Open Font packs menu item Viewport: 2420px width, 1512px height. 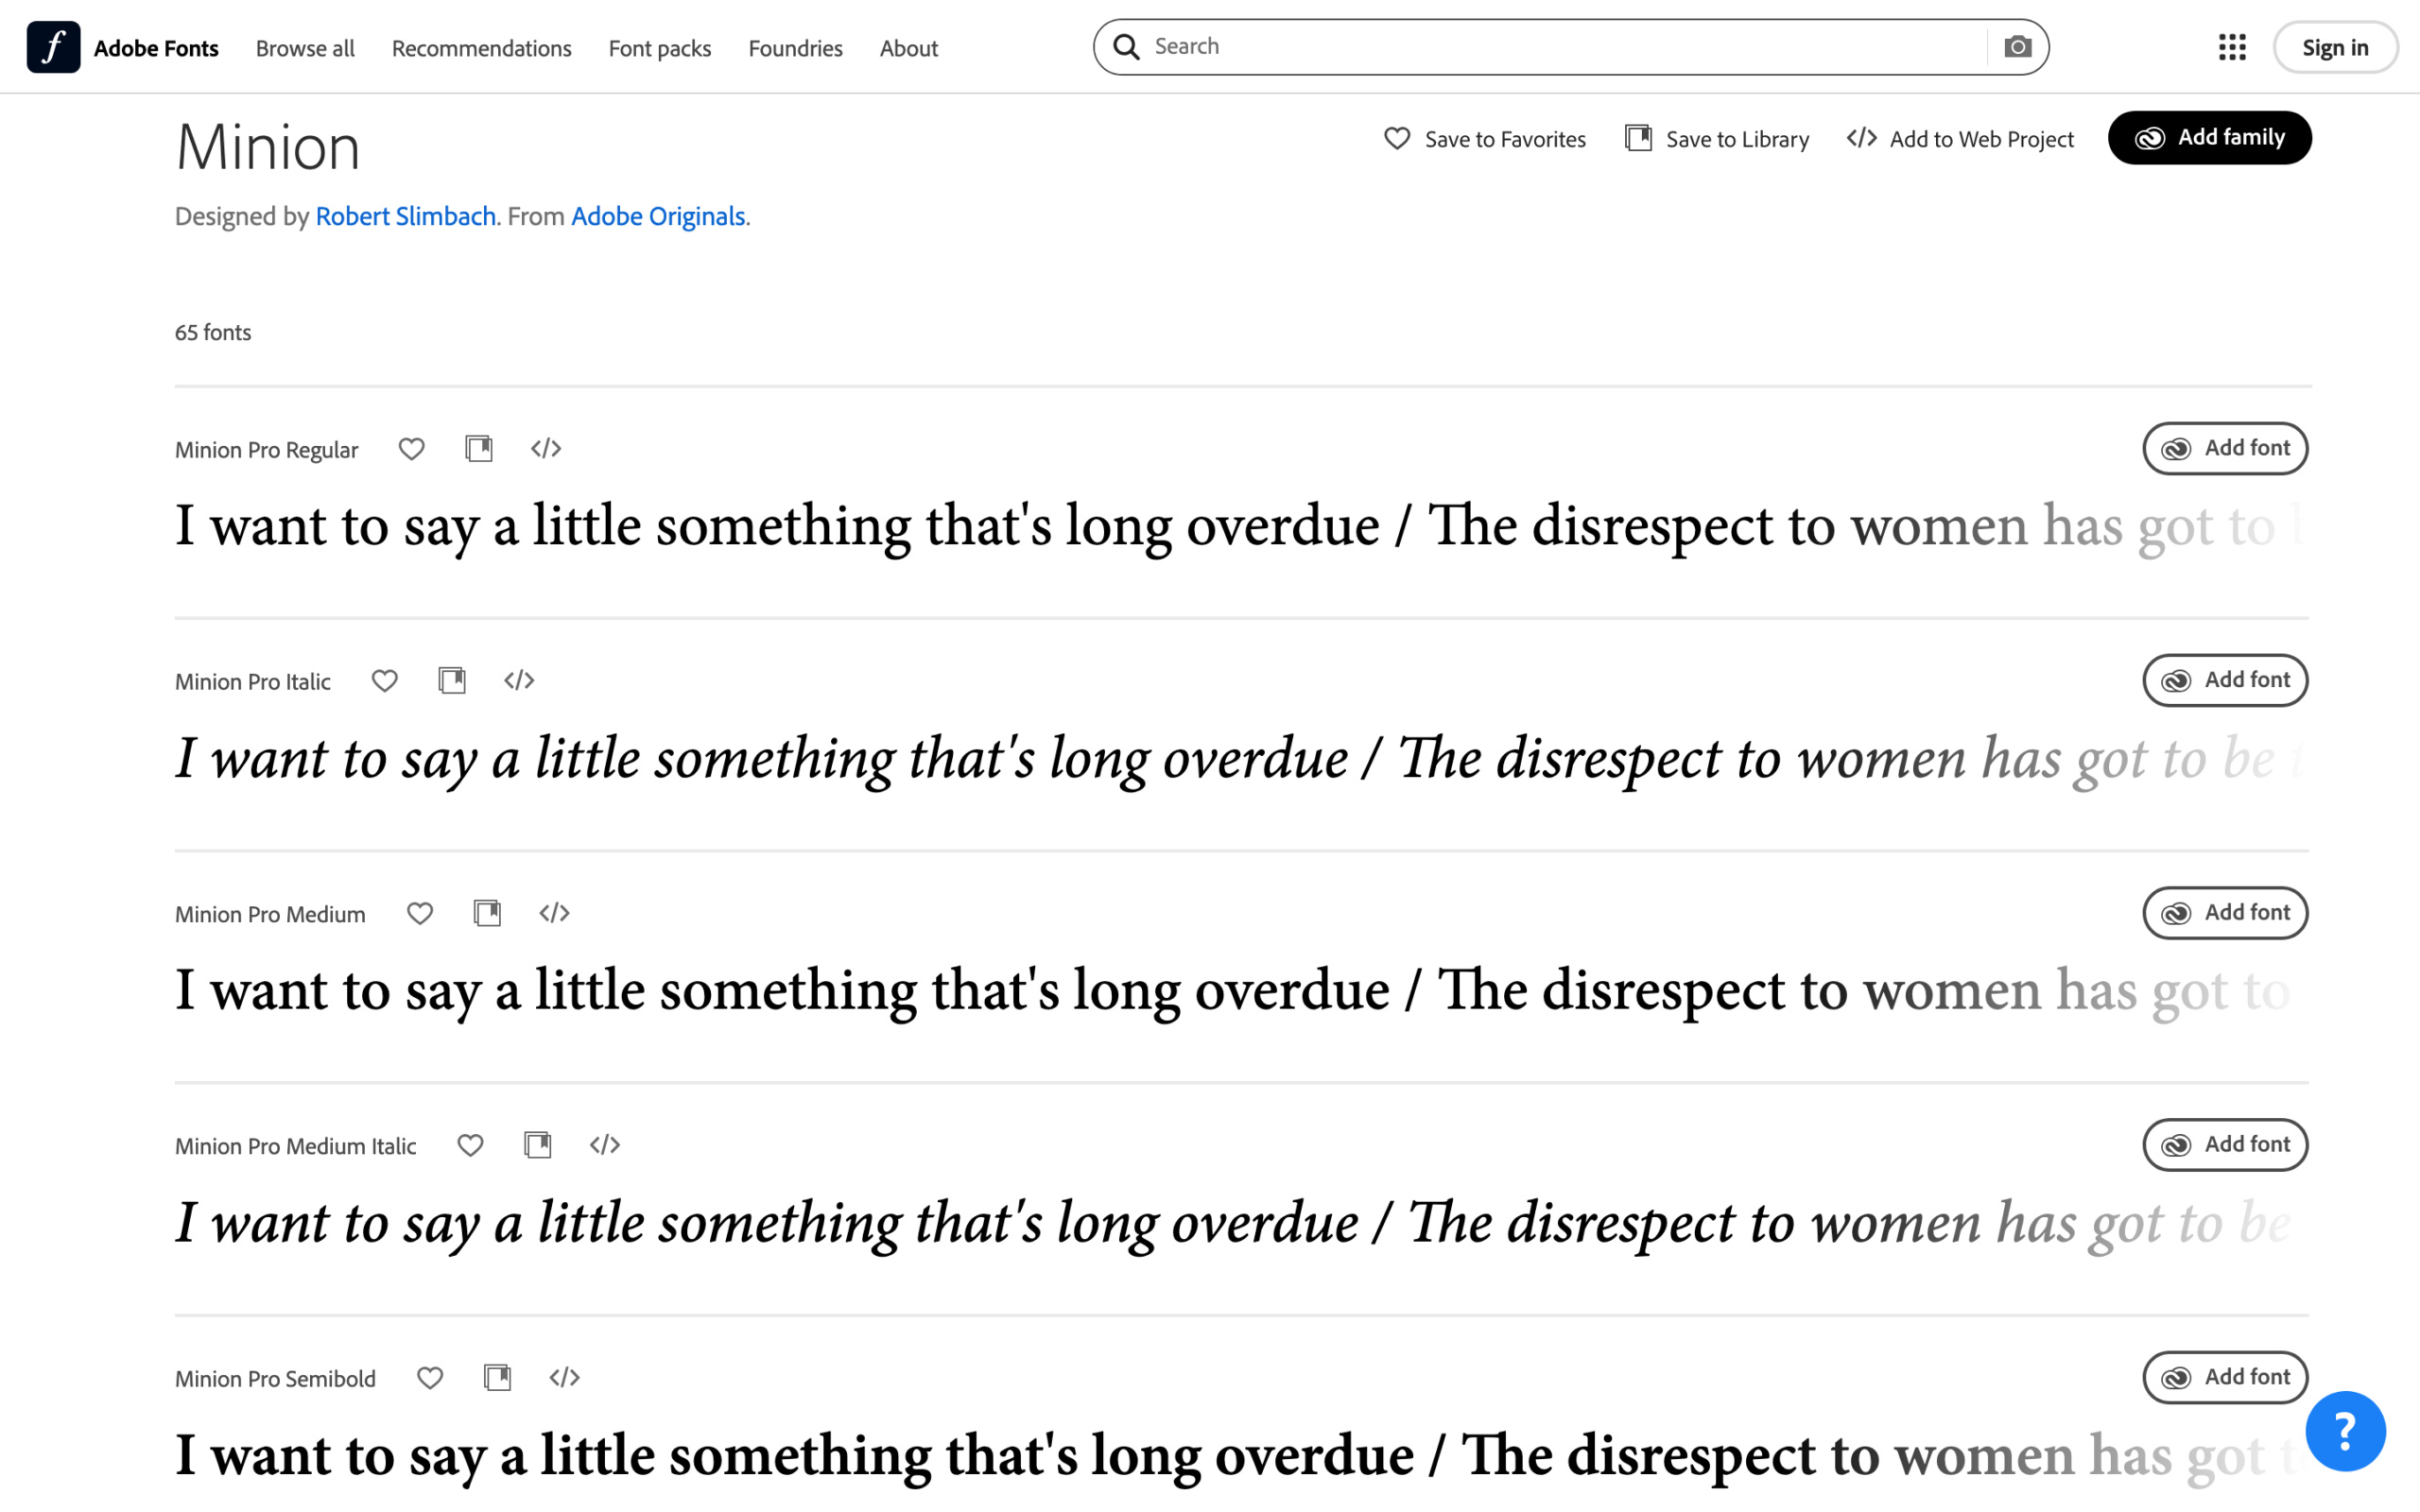click(660, 48)
